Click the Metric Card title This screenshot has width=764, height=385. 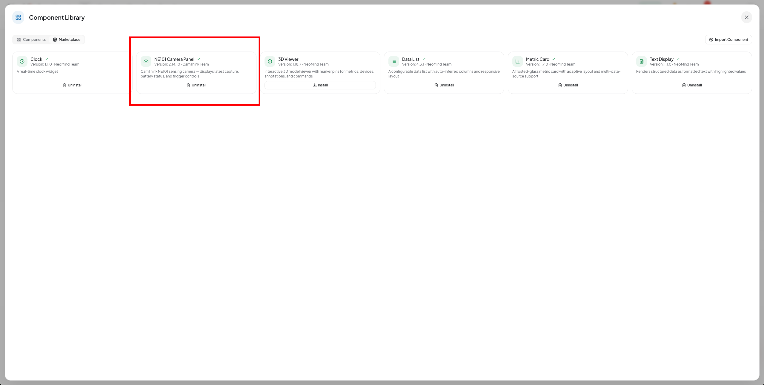tap(538, 59)
